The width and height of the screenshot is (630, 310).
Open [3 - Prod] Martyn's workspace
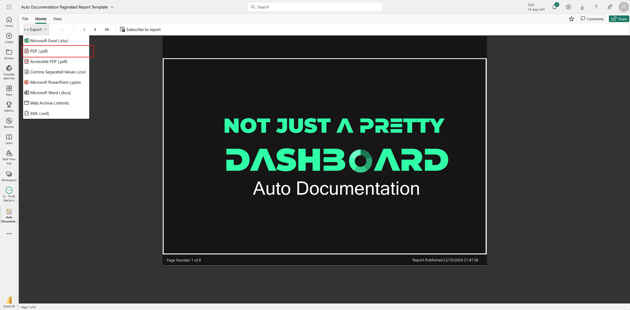point(9,194)
